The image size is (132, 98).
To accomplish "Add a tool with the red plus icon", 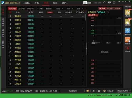I will tap(128, 48).
